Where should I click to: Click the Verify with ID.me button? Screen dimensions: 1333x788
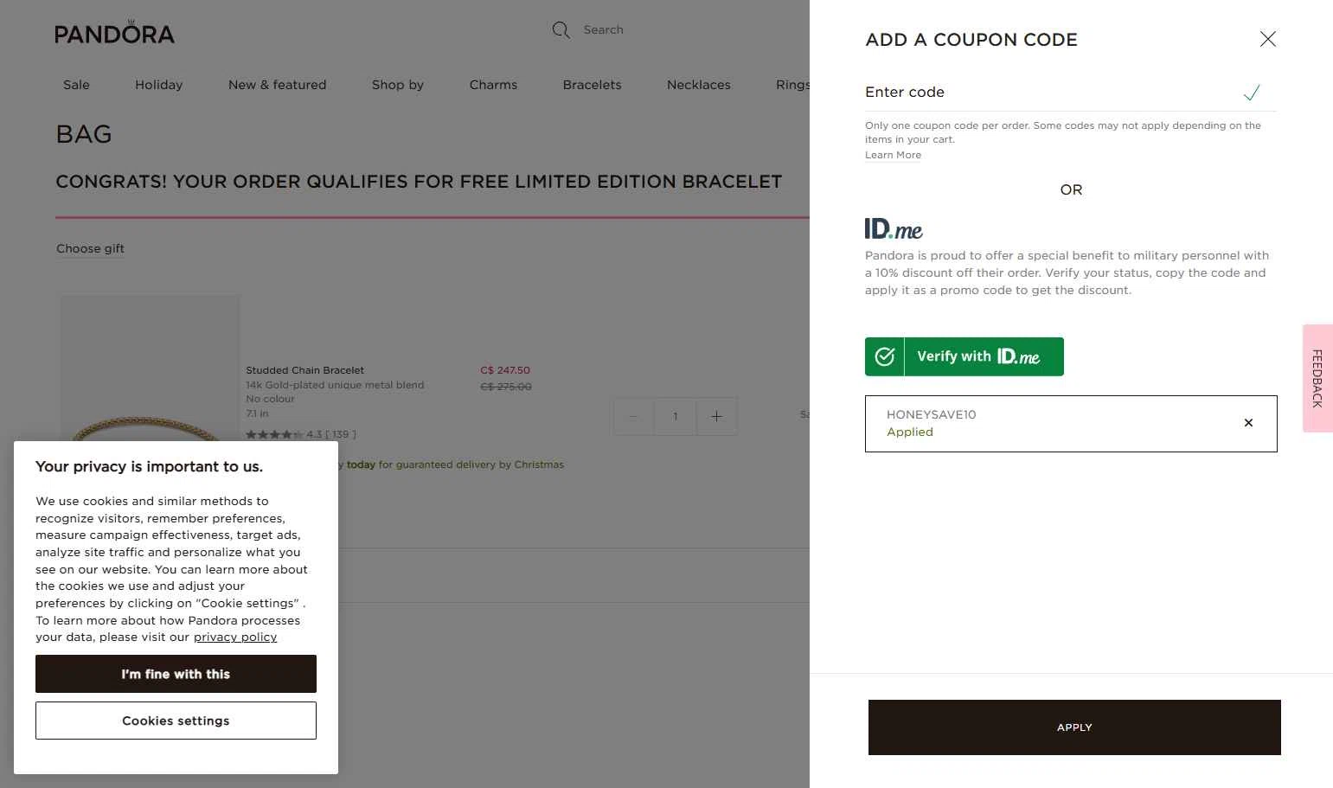964,356
